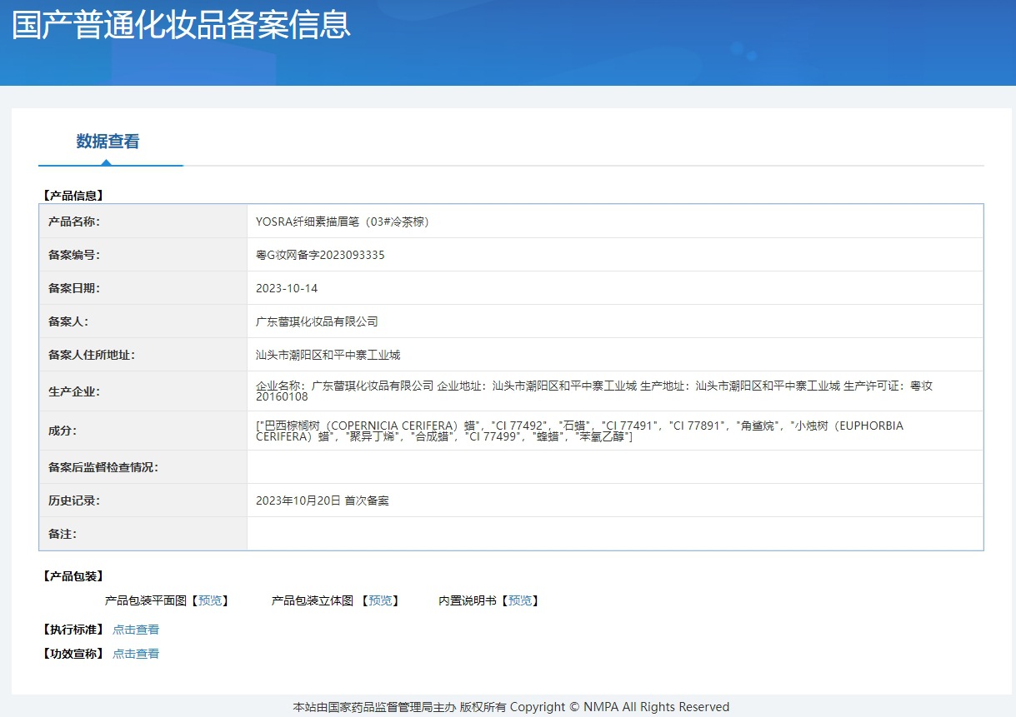1016x717 pixels.
Task: Click the 成分 ingredients list text
Action: (x=579, y=431)
